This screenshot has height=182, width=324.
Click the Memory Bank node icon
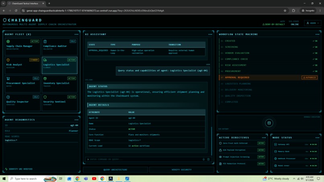click(x=275, y=151)
